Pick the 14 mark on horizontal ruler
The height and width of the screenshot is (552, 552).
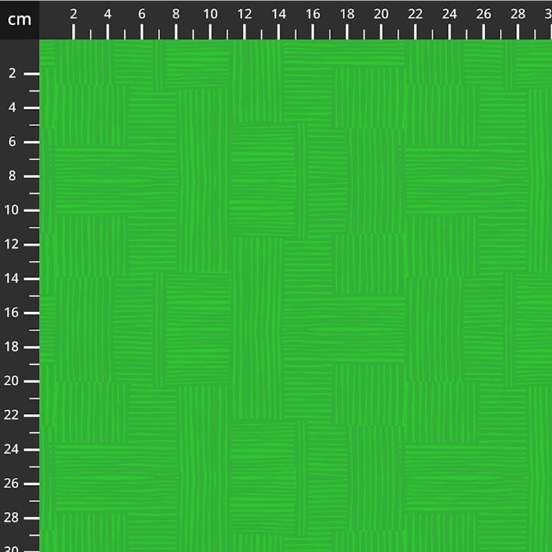pyautogui.click(x=279, y=15)
